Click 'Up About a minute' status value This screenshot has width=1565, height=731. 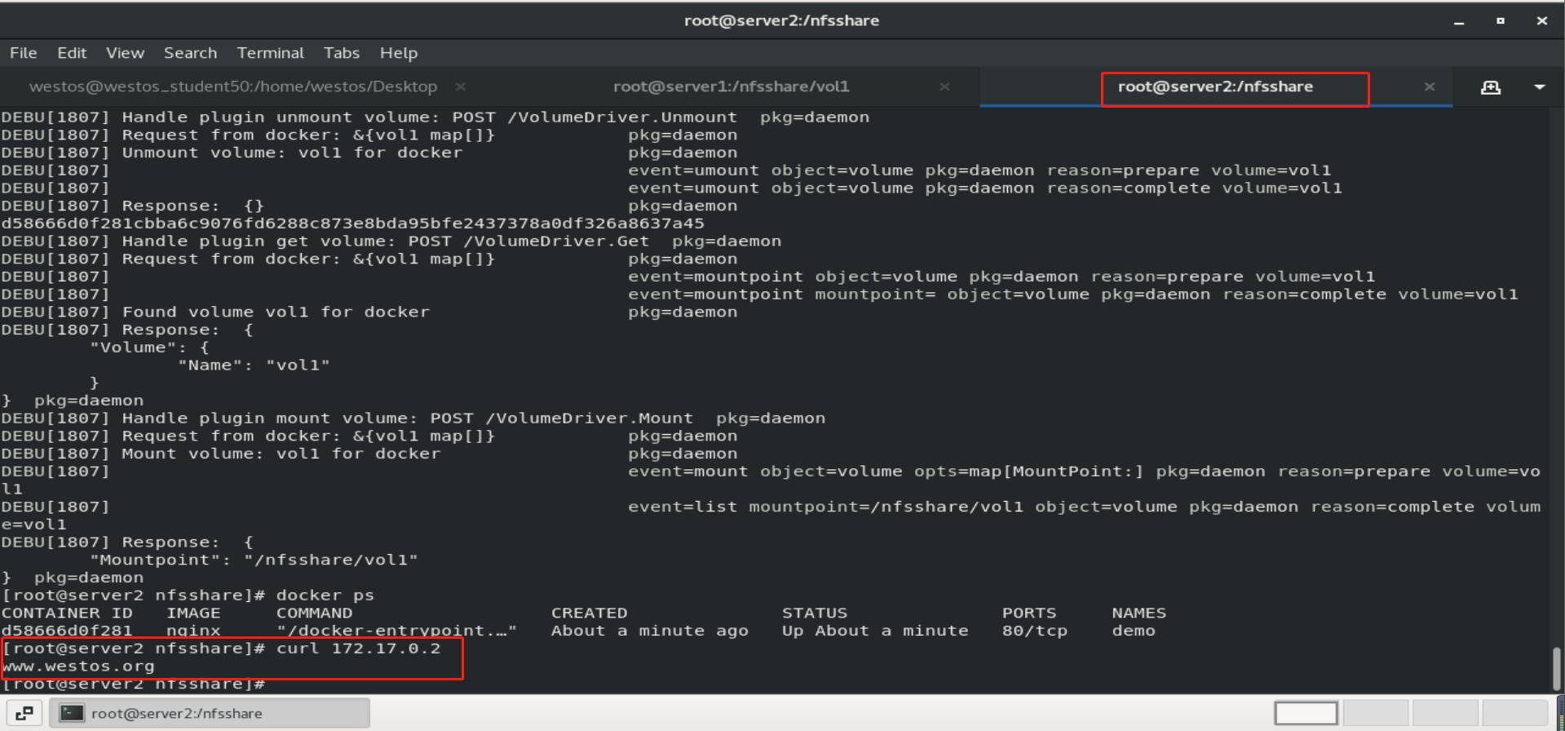pyautogui.click(x=875, y=631)
